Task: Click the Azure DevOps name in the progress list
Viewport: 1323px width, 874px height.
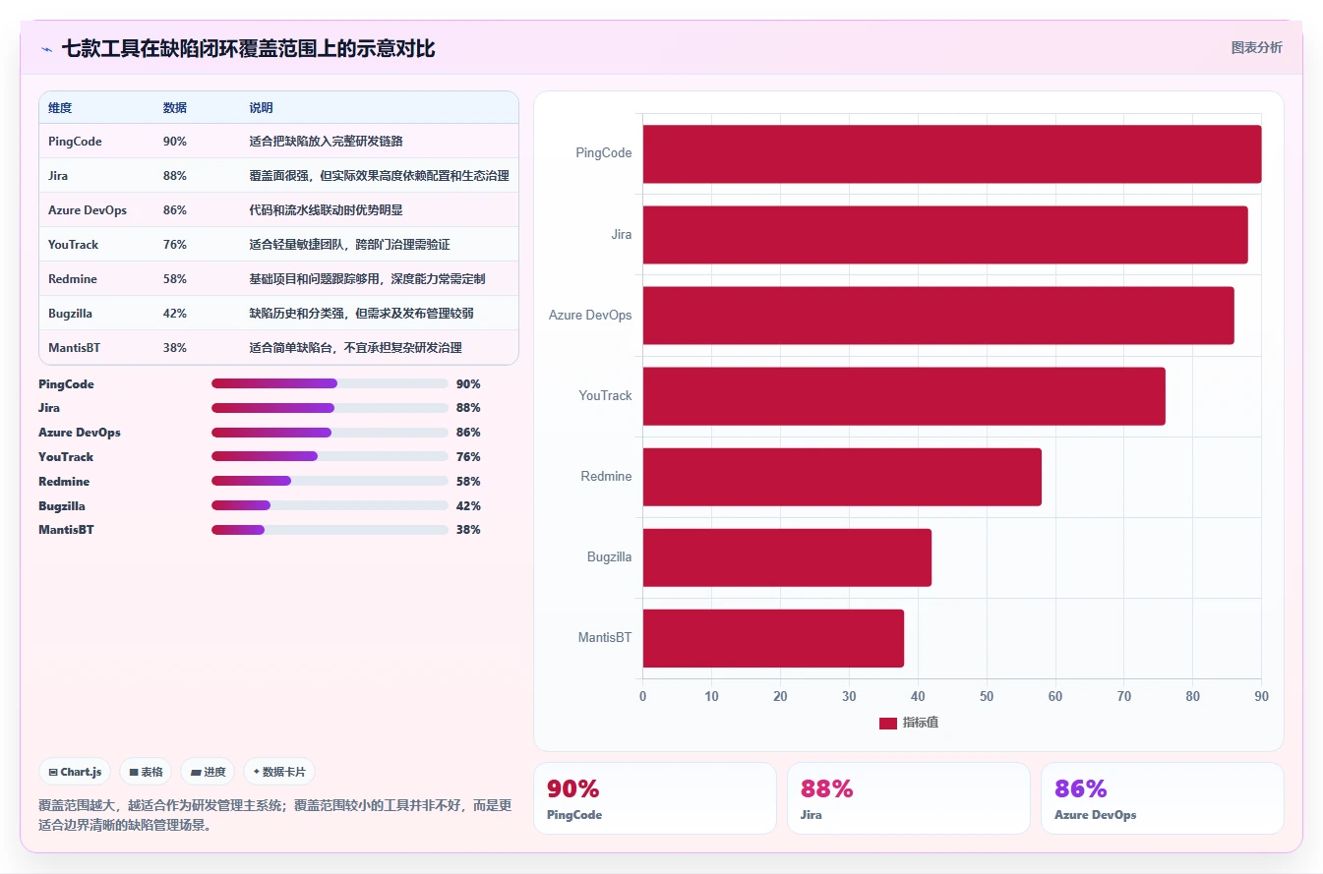Action: [80, 433]
